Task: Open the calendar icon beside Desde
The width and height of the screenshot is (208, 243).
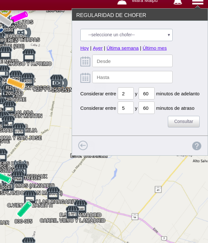Action: coord(85,61)
